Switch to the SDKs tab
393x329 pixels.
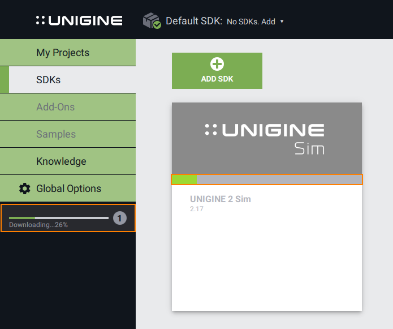(x=49, y=80)
